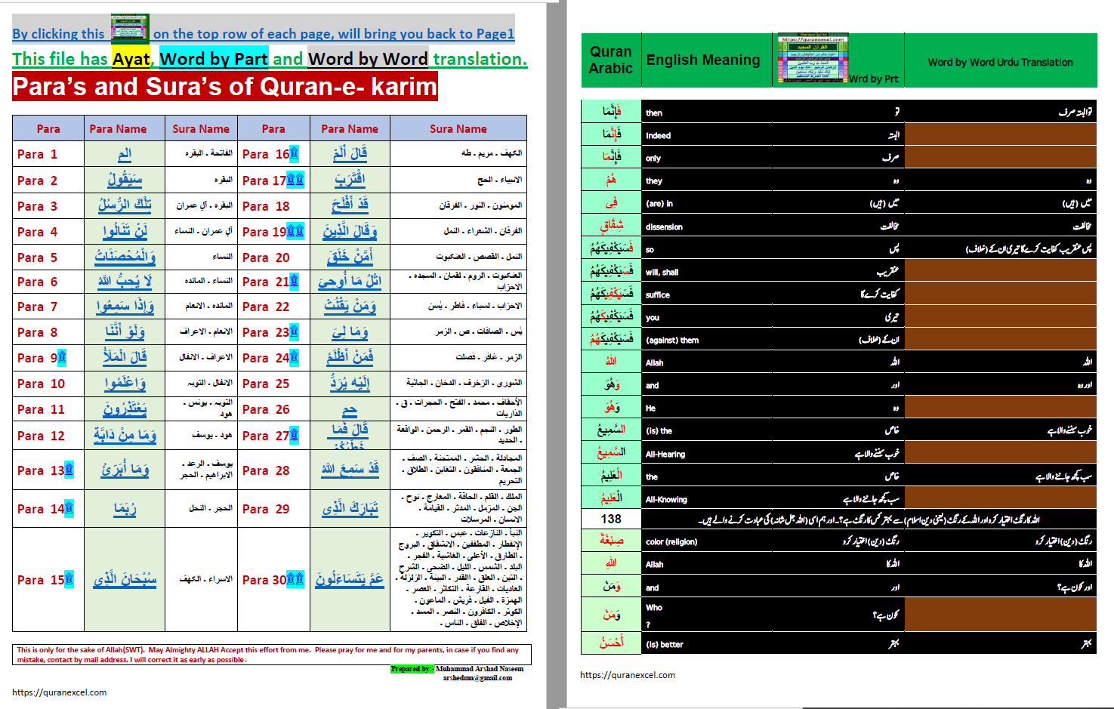Follow the Para 8 name link
This screenshot has height=709, width=1114.
point(125,331)
